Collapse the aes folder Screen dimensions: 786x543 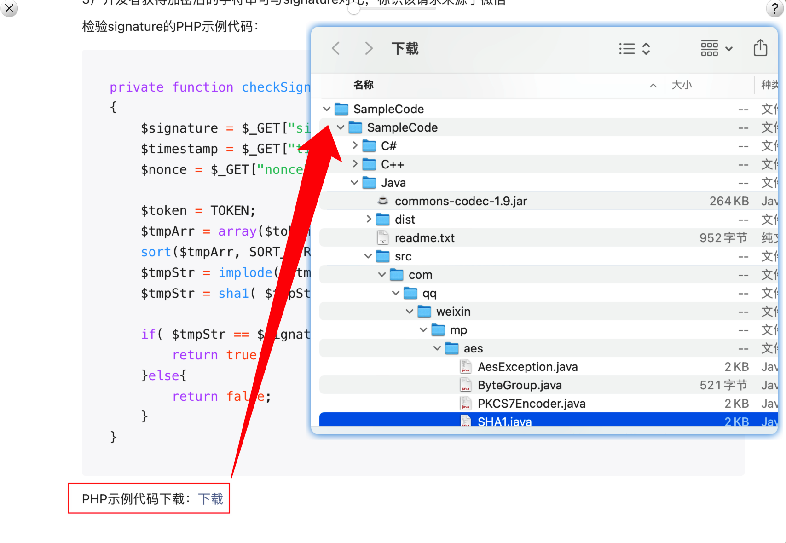[437, 348]
